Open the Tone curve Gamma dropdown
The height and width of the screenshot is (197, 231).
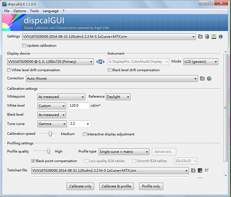click(52, 124)
